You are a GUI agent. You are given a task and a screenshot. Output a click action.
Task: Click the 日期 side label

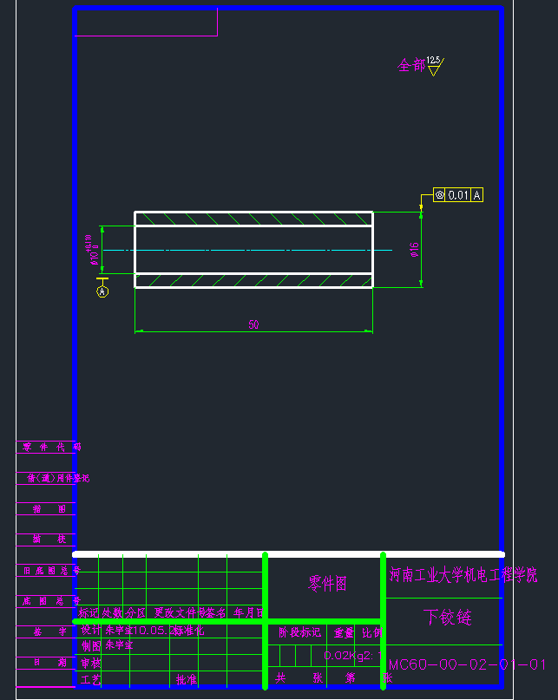point(50,663)
